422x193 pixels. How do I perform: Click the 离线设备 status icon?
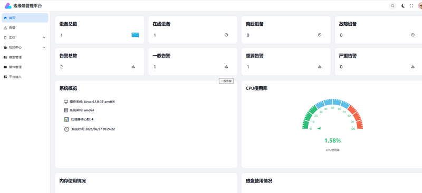[320, 35]
